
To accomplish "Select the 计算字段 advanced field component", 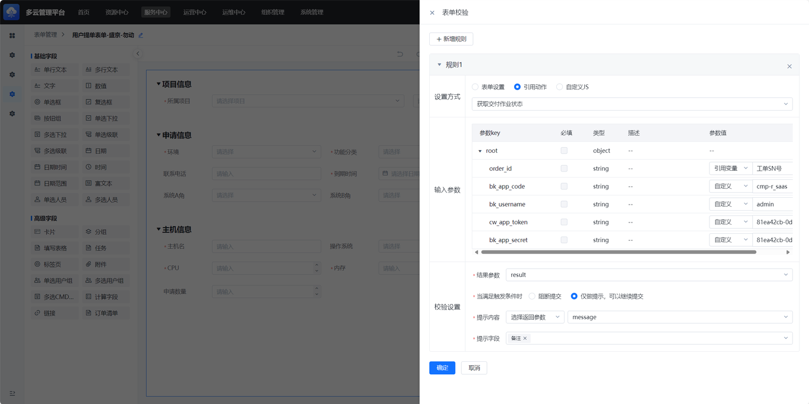I will 106,297.
